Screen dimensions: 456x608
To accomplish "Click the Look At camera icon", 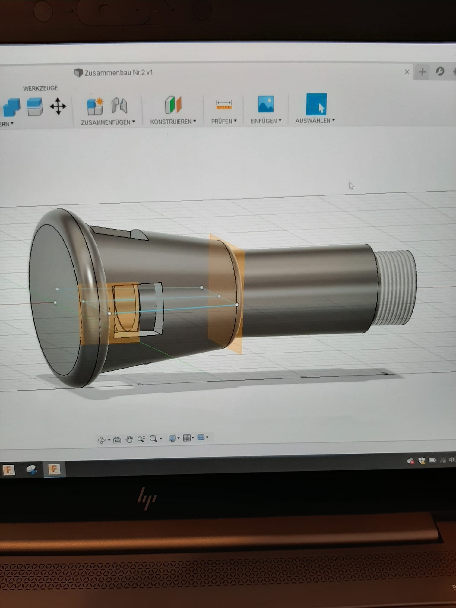I will [117, 440].
